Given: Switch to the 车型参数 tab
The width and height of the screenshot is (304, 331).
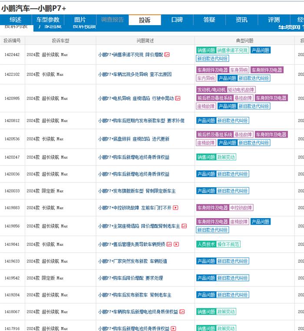Looking at the screenshot, I should pos(48,20).
